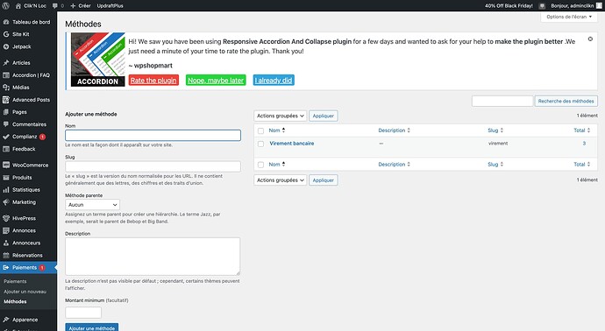
Task: Click the Pages sidebar icon
Action: tap(6, 112)
